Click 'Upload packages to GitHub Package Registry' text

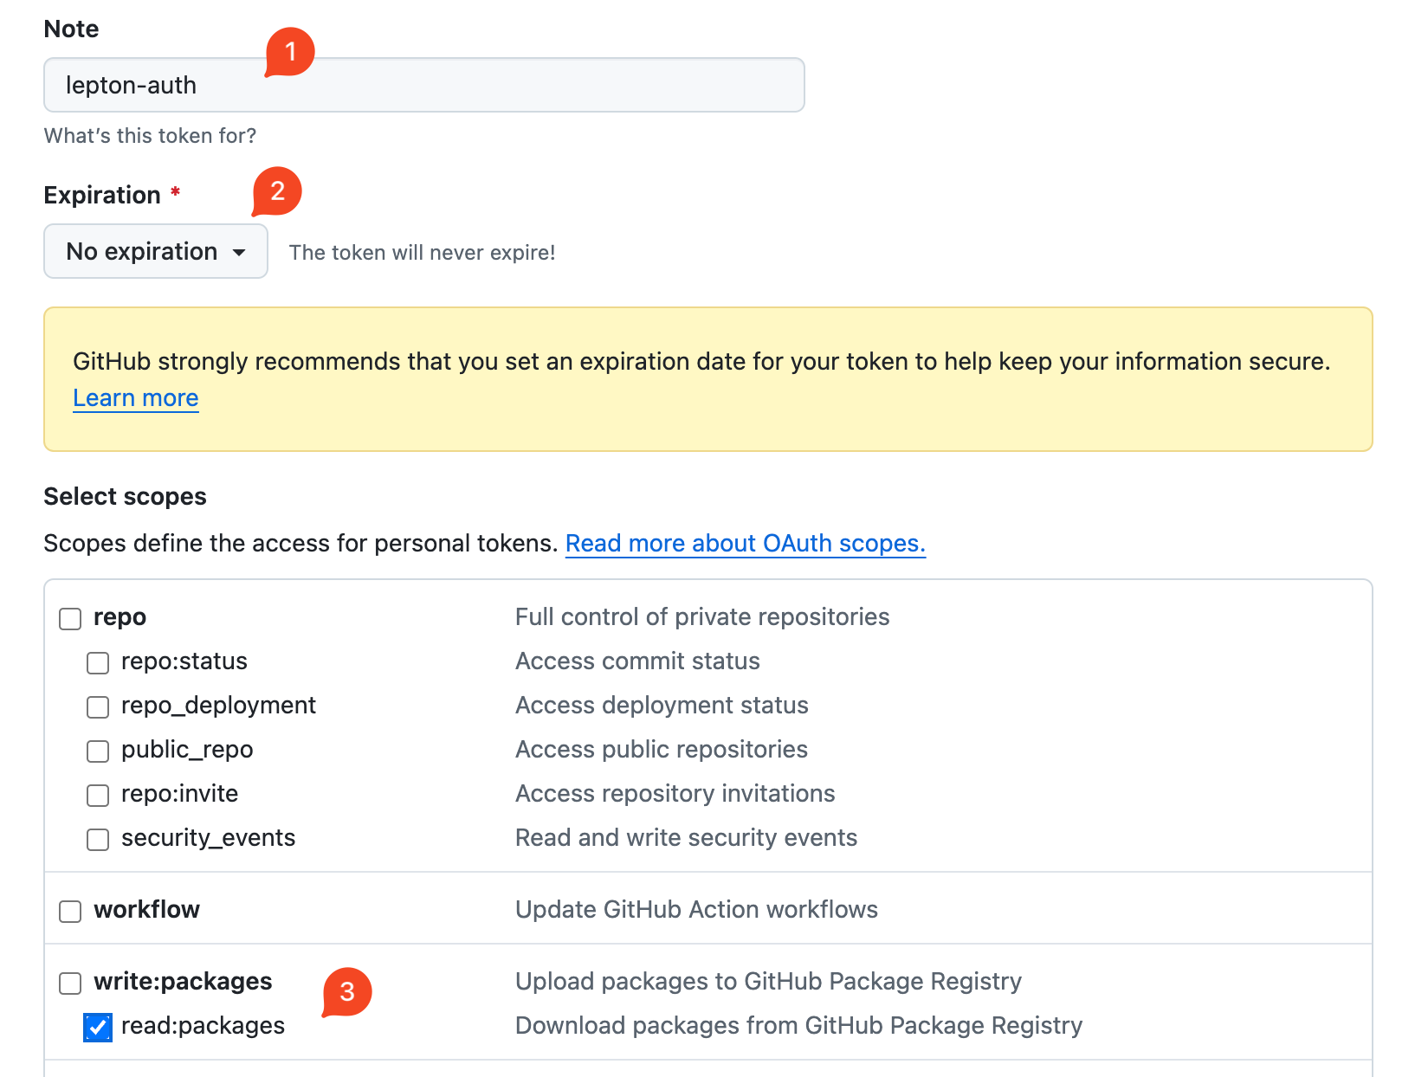768,981
